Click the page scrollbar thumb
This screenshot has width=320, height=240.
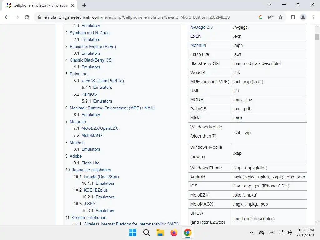click(x=317, y=37)
